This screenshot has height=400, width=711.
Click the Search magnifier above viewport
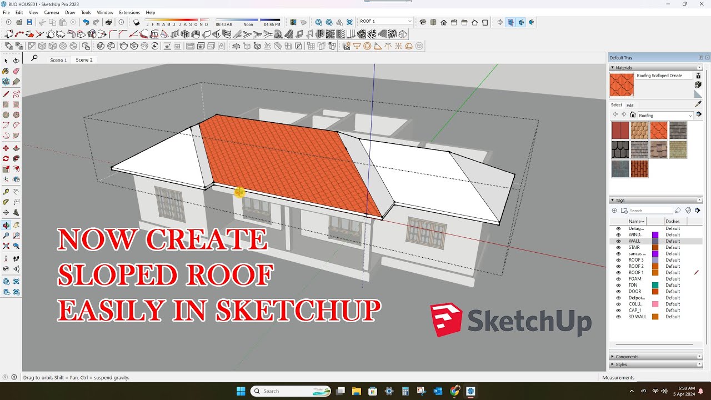34,58
